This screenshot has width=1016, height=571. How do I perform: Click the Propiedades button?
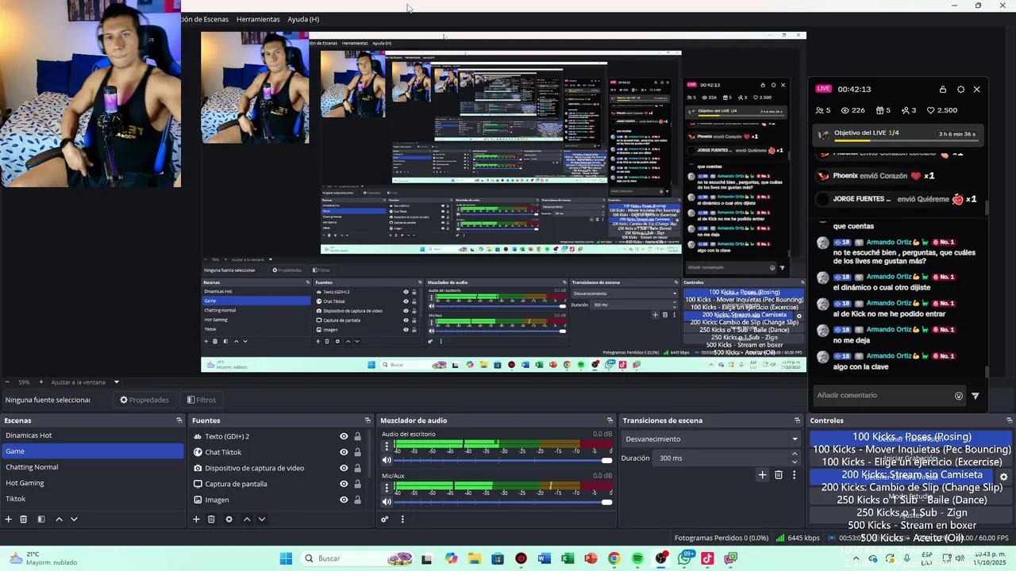coord(144,400)
